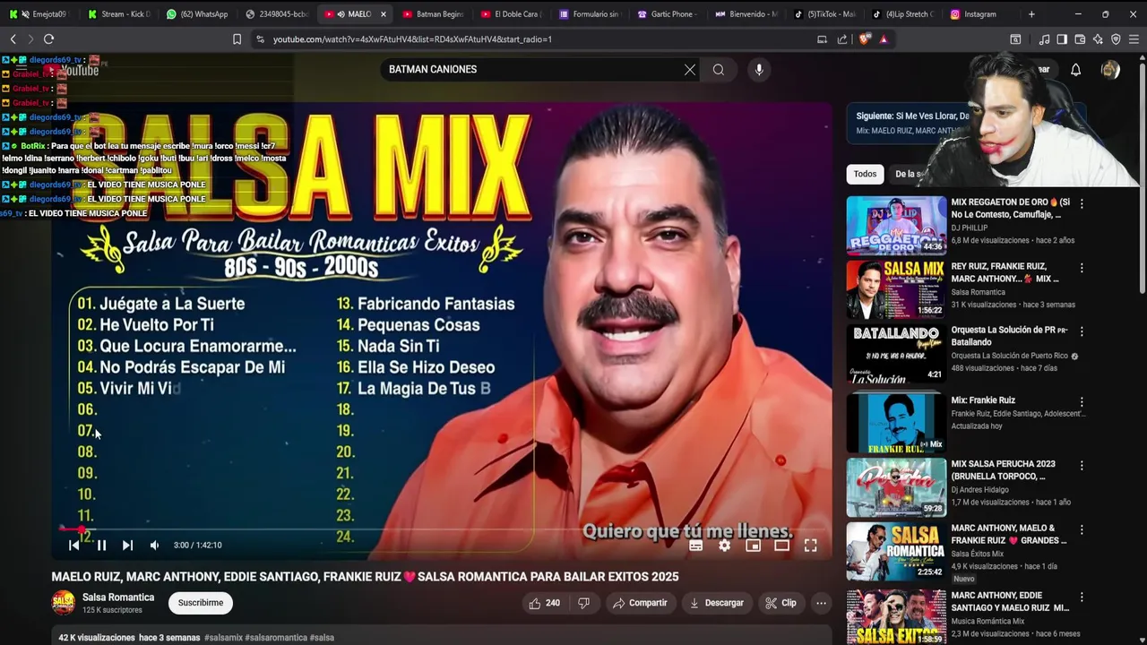Toggle the browser sidebar panel
This screenshot has width=1147, height=645.
point(1062,39)
